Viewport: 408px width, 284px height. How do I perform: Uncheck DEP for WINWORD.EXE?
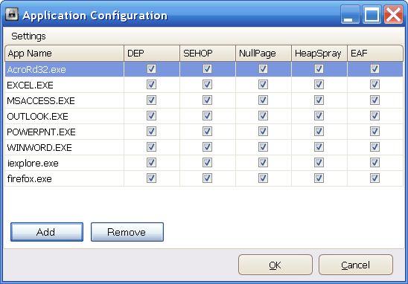click(151, 146)
